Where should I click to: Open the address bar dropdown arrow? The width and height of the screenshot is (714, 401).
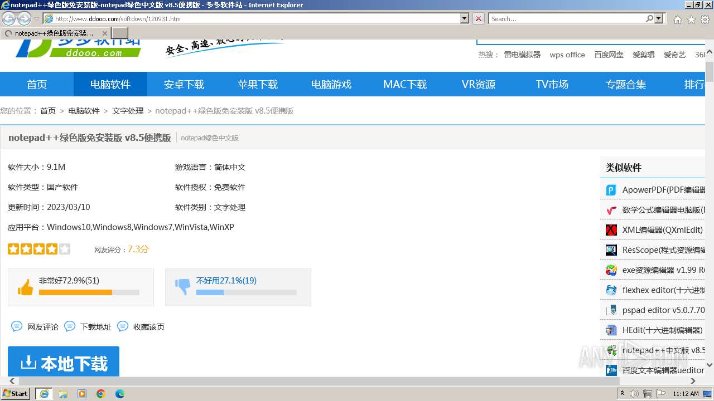coord(465,18)
